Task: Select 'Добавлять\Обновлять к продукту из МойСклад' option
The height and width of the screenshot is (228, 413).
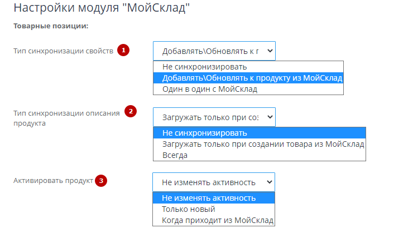Action: click(x=248, y=78)
